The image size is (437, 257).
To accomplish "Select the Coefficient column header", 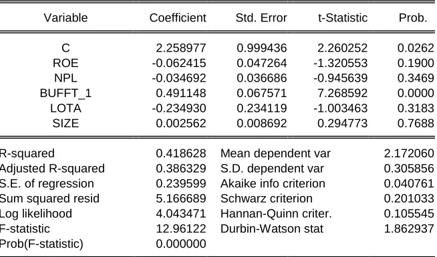I will click(178, 18).
